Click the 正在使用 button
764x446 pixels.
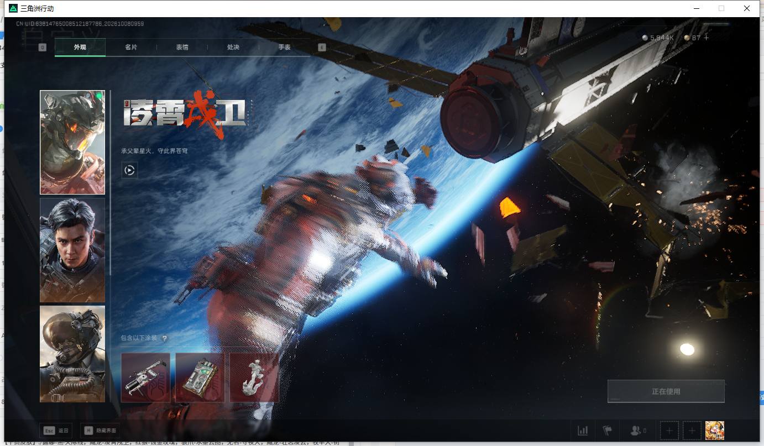(x=666, y=391)
